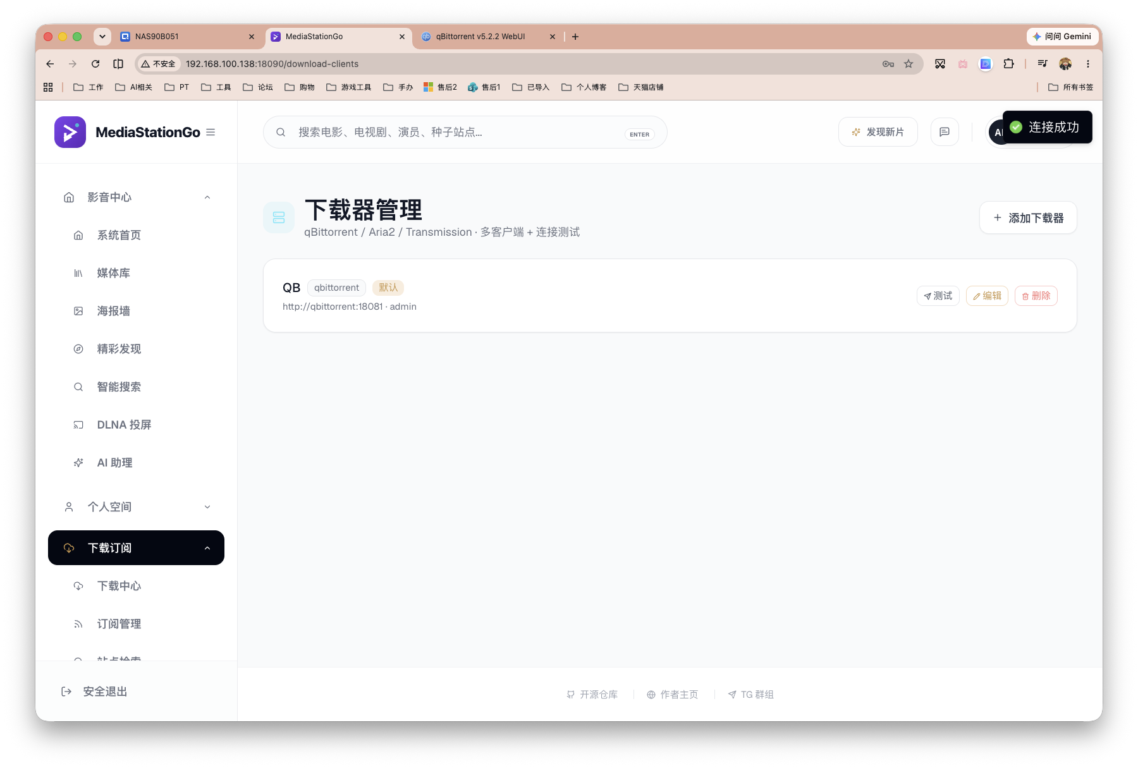Open the 开源仓库 footer link
Image resolution: width=1138 pixels, height=768 pixels.
[x=592, y=695]
